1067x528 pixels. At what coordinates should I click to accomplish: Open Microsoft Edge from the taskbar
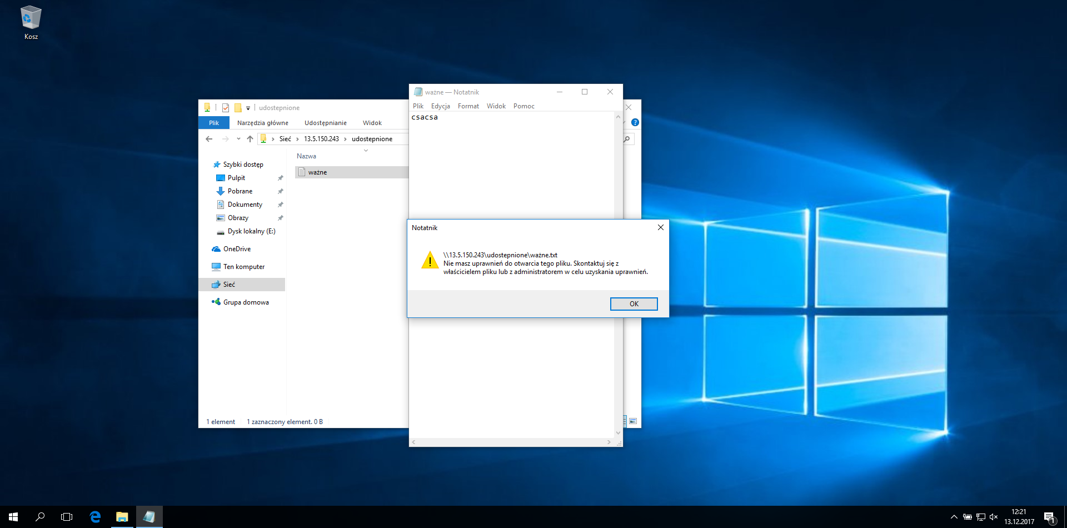coord(95,517)
